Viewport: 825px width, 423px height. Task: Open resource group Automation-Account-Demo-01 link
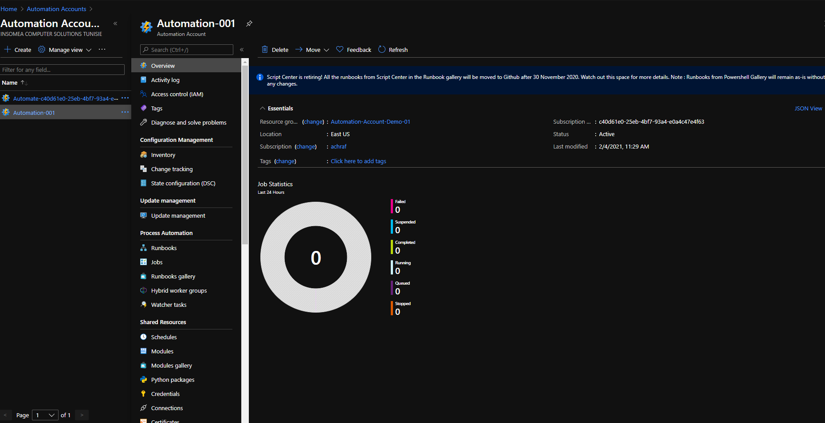(370, 121)
